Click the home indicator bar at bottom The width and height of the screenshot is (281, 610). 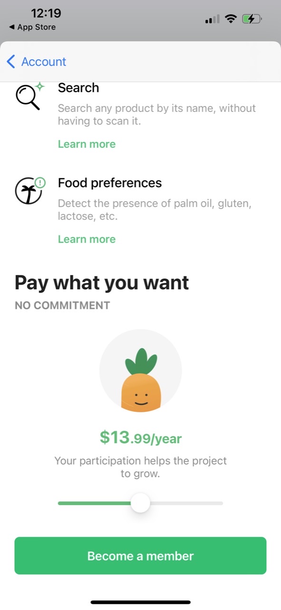(140, 601)
